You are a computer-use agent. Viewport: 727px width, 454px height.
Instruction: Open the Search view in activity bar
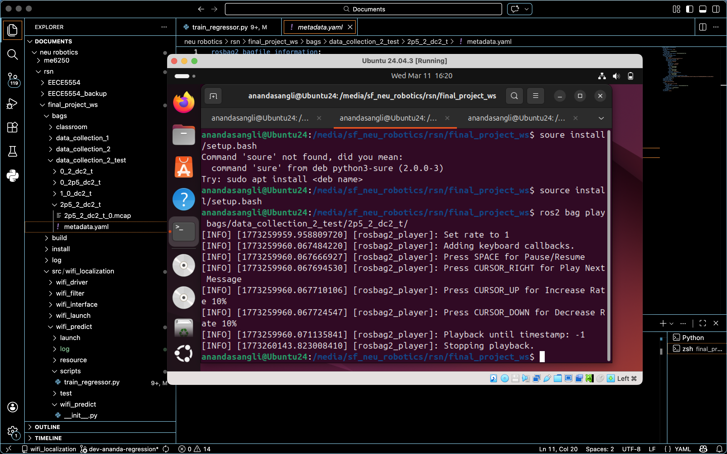click(x=12, y=54)
